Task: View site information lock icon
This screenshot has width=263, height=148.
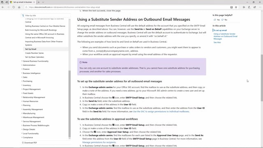Action: point(26,7)
